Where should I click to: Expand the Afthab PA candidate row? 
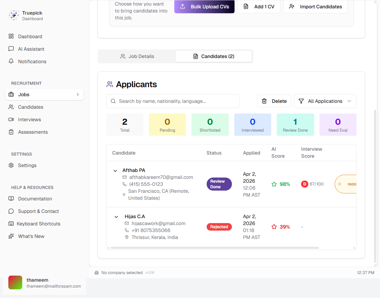coord(115,171)
